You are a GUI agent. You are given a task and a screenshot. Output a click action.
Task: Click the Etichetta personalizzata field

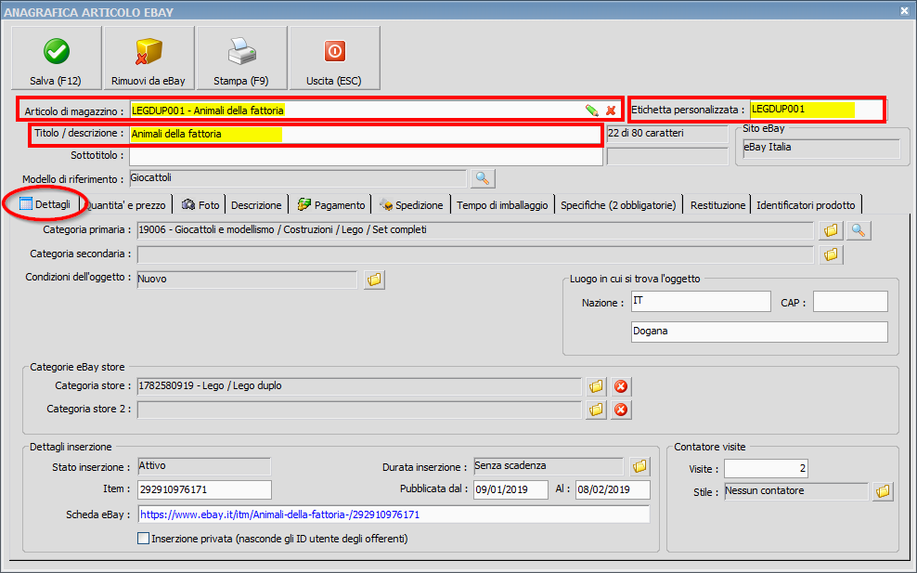click(817, 110)
